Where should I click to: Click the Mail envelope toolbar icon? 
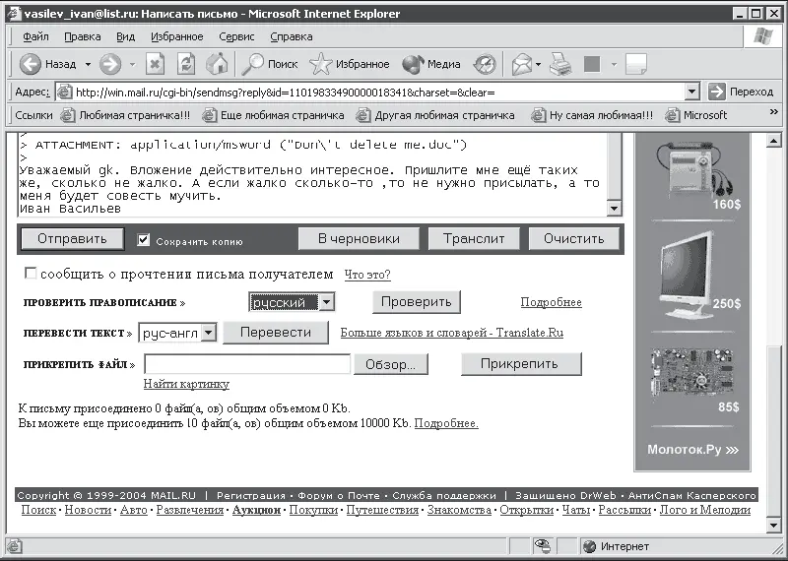(522, 64)
